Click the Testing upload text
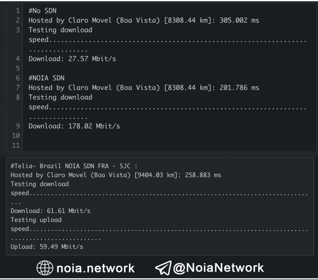The height and width of the screenshot is (280, 318). [36, 220]
